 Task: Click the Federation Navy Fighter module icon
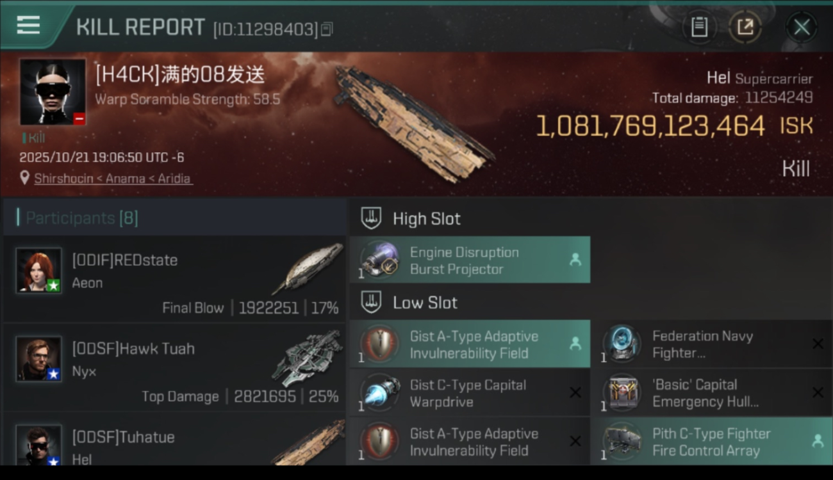tap(622, 344)
